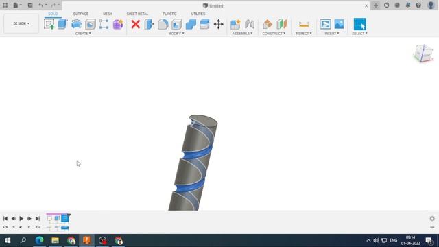The width and height of the screenshot is (439, 247).
Task: Play the timeline
Action: tap(21, 218)
